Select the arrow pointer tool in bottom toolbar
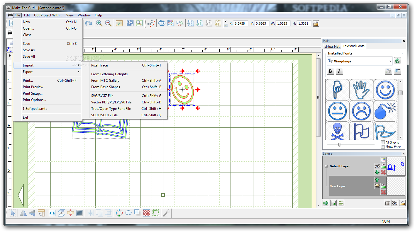The image size is (415, 232). tap(13, 213)
